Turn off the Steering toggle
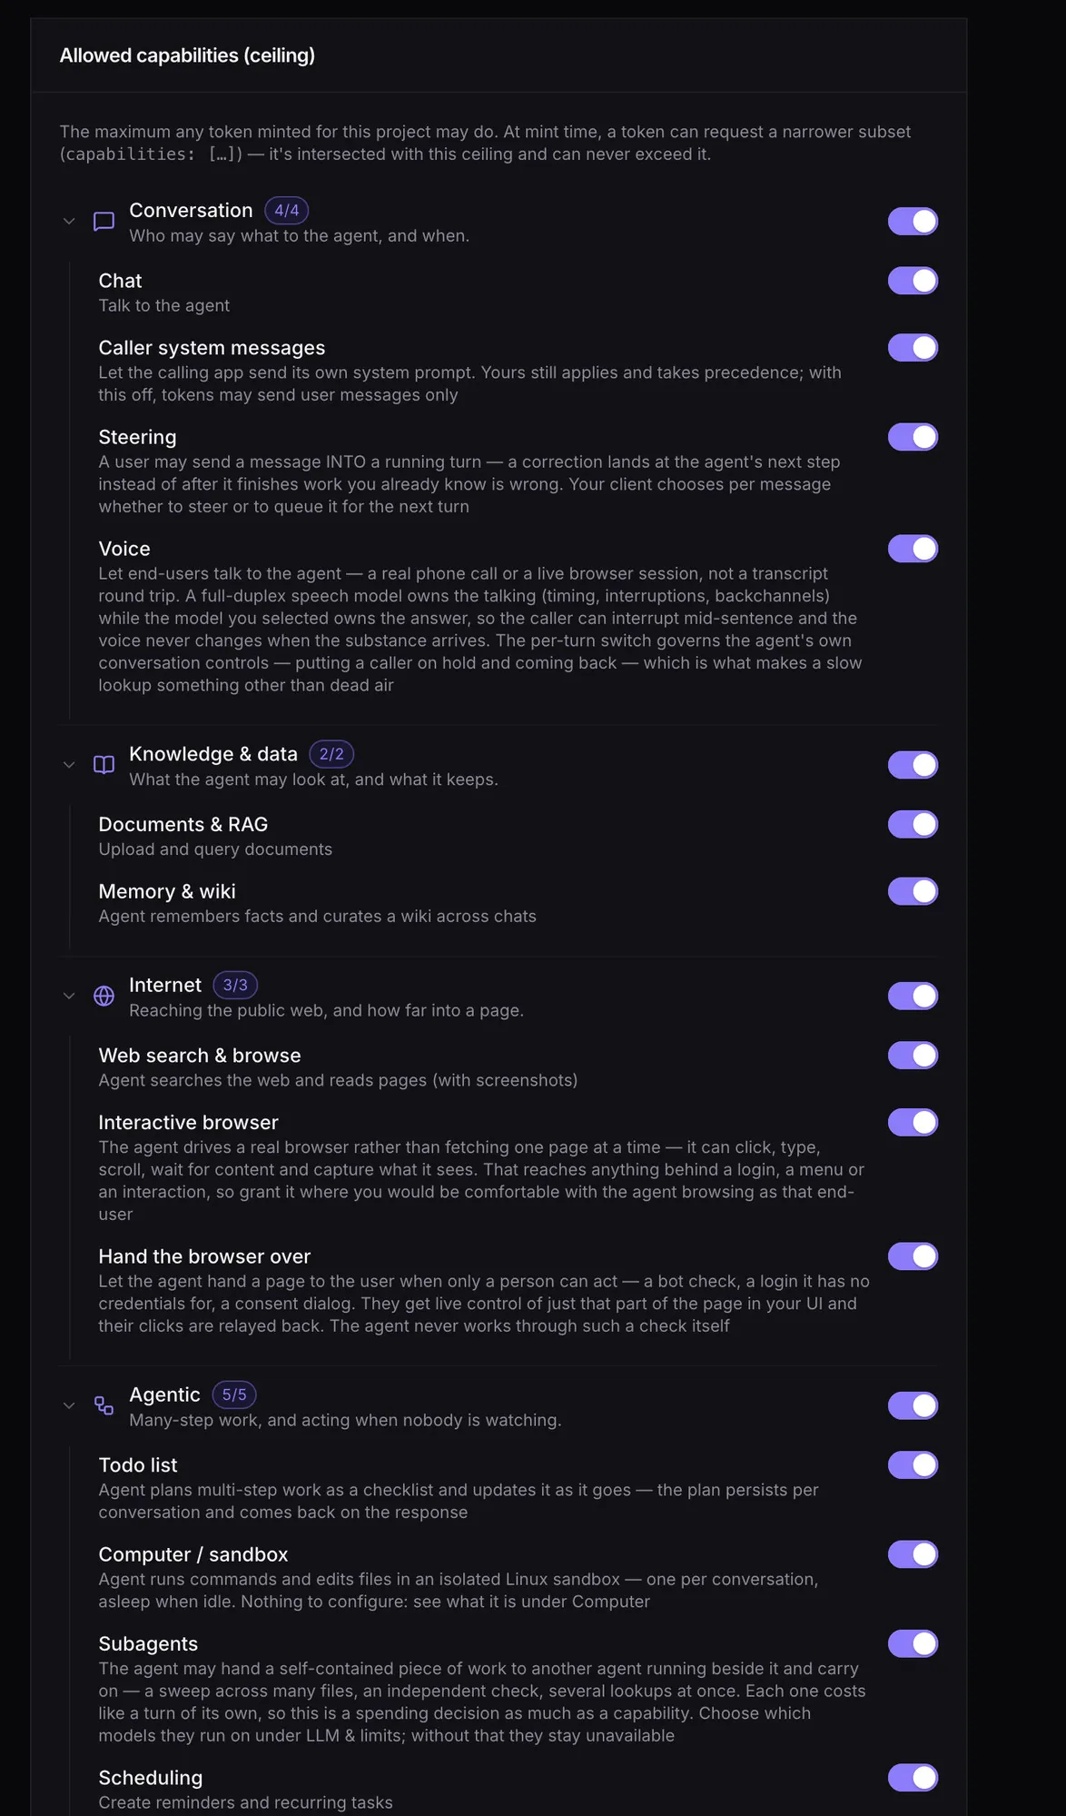1066x1816 pixels. coord(913,437)
